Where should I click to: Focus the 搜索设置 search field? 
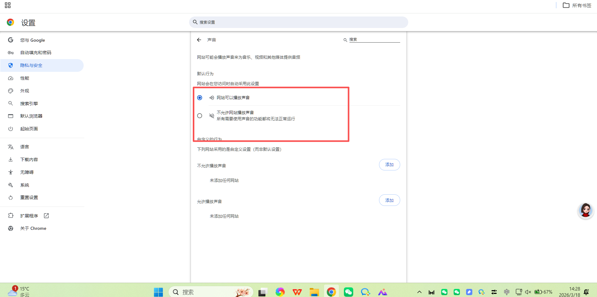(298, 22)
